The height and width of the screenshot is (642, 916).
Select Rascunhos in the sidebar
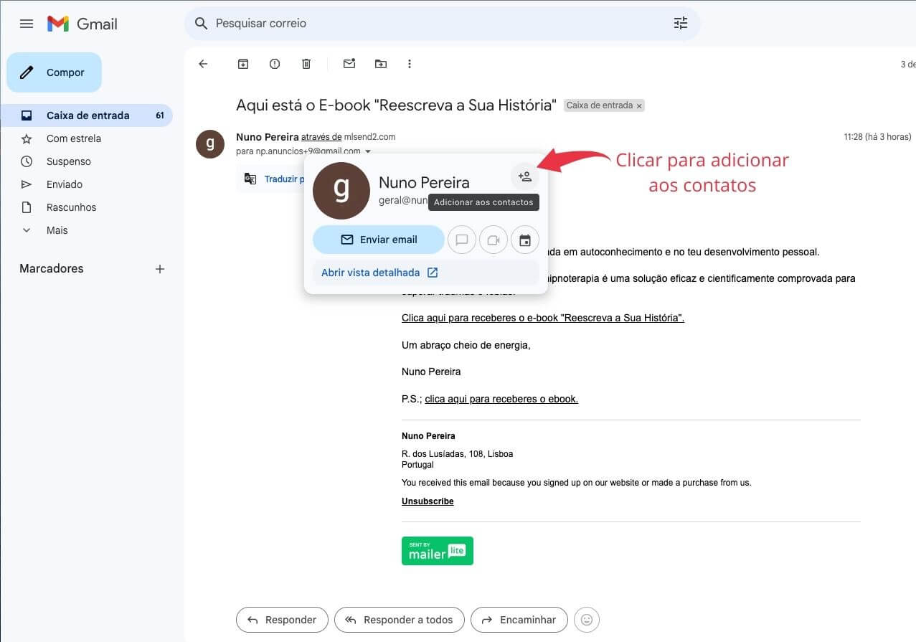[71, 207]
